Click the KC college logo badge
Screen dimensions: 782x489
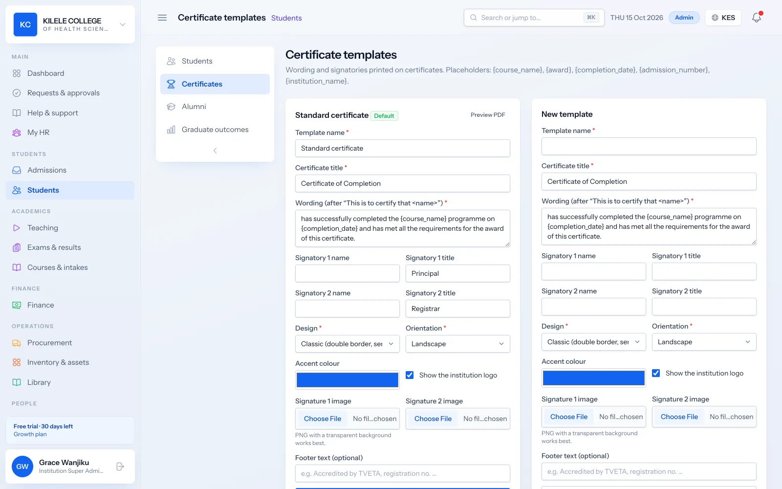(x=25, y=24)
